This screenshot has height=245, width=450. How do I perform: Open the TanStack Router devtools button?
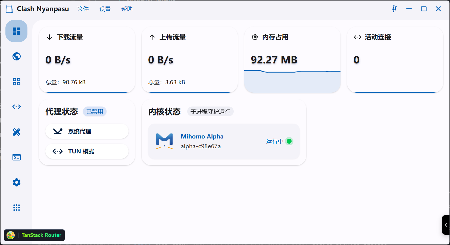(x=35, y=235)
